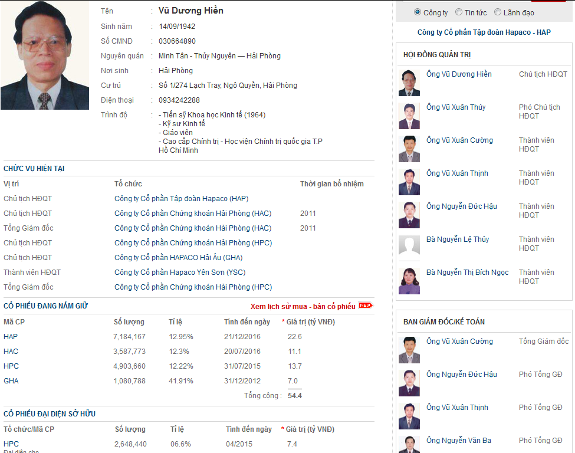View Xem lịch sử mua - bán cổ phiếu
The height and width of the screenshot is (453, 575).
(x=303, y=306)
